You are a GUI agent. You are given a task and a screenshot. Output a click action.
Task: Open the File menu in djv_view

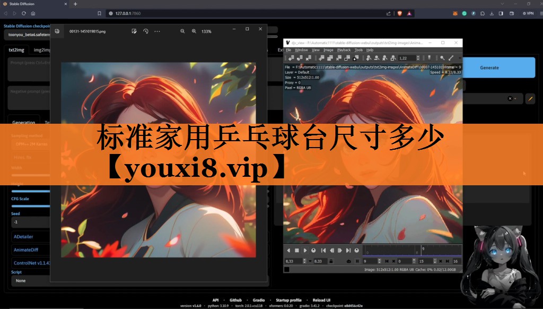(x=288, y=50)
